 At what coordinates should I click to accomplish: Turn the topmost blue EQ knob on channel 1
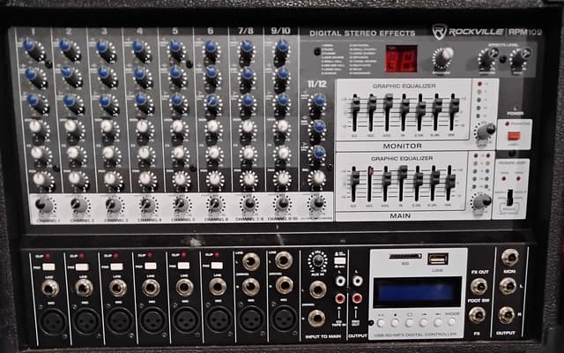pos(33,50)
